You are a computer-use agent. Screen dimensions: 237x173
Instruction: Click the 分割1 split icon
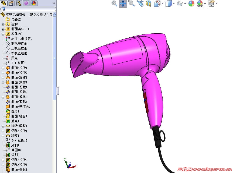coord(8,145)
